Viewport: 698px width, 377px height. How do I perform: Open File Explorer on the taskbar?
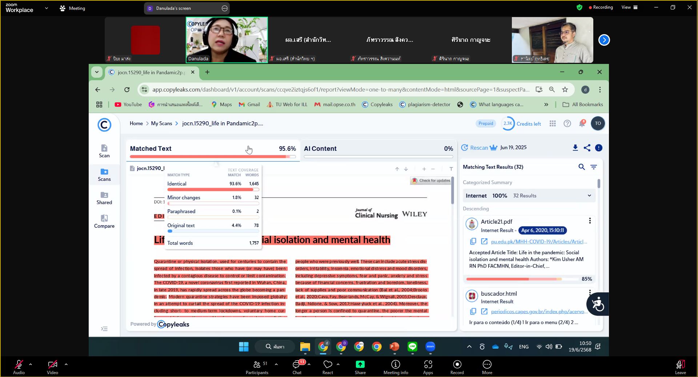click(305, 346)
